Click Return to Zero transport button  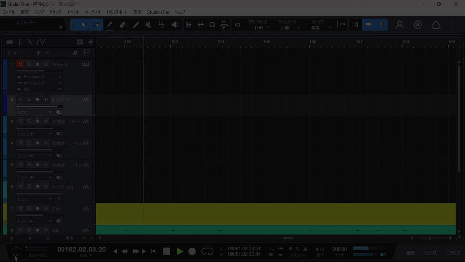154,251
